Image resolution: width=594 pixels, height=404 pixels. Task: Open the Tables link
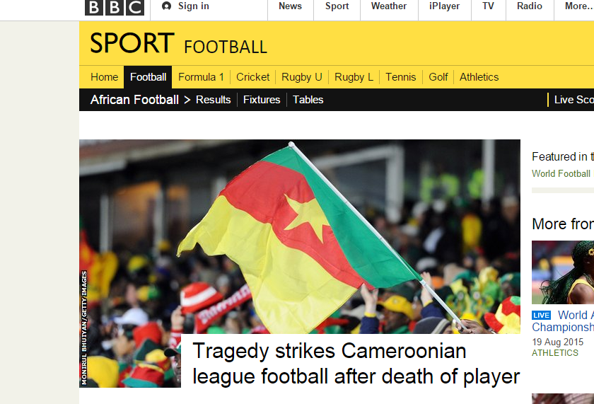(x=308, y=100)
